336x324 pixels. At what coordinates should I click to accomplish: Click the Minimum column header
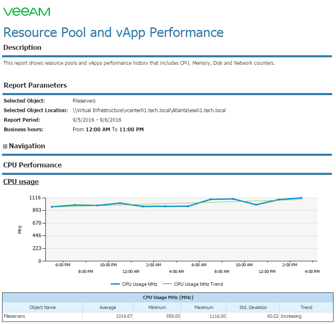[x=157, y=307]
